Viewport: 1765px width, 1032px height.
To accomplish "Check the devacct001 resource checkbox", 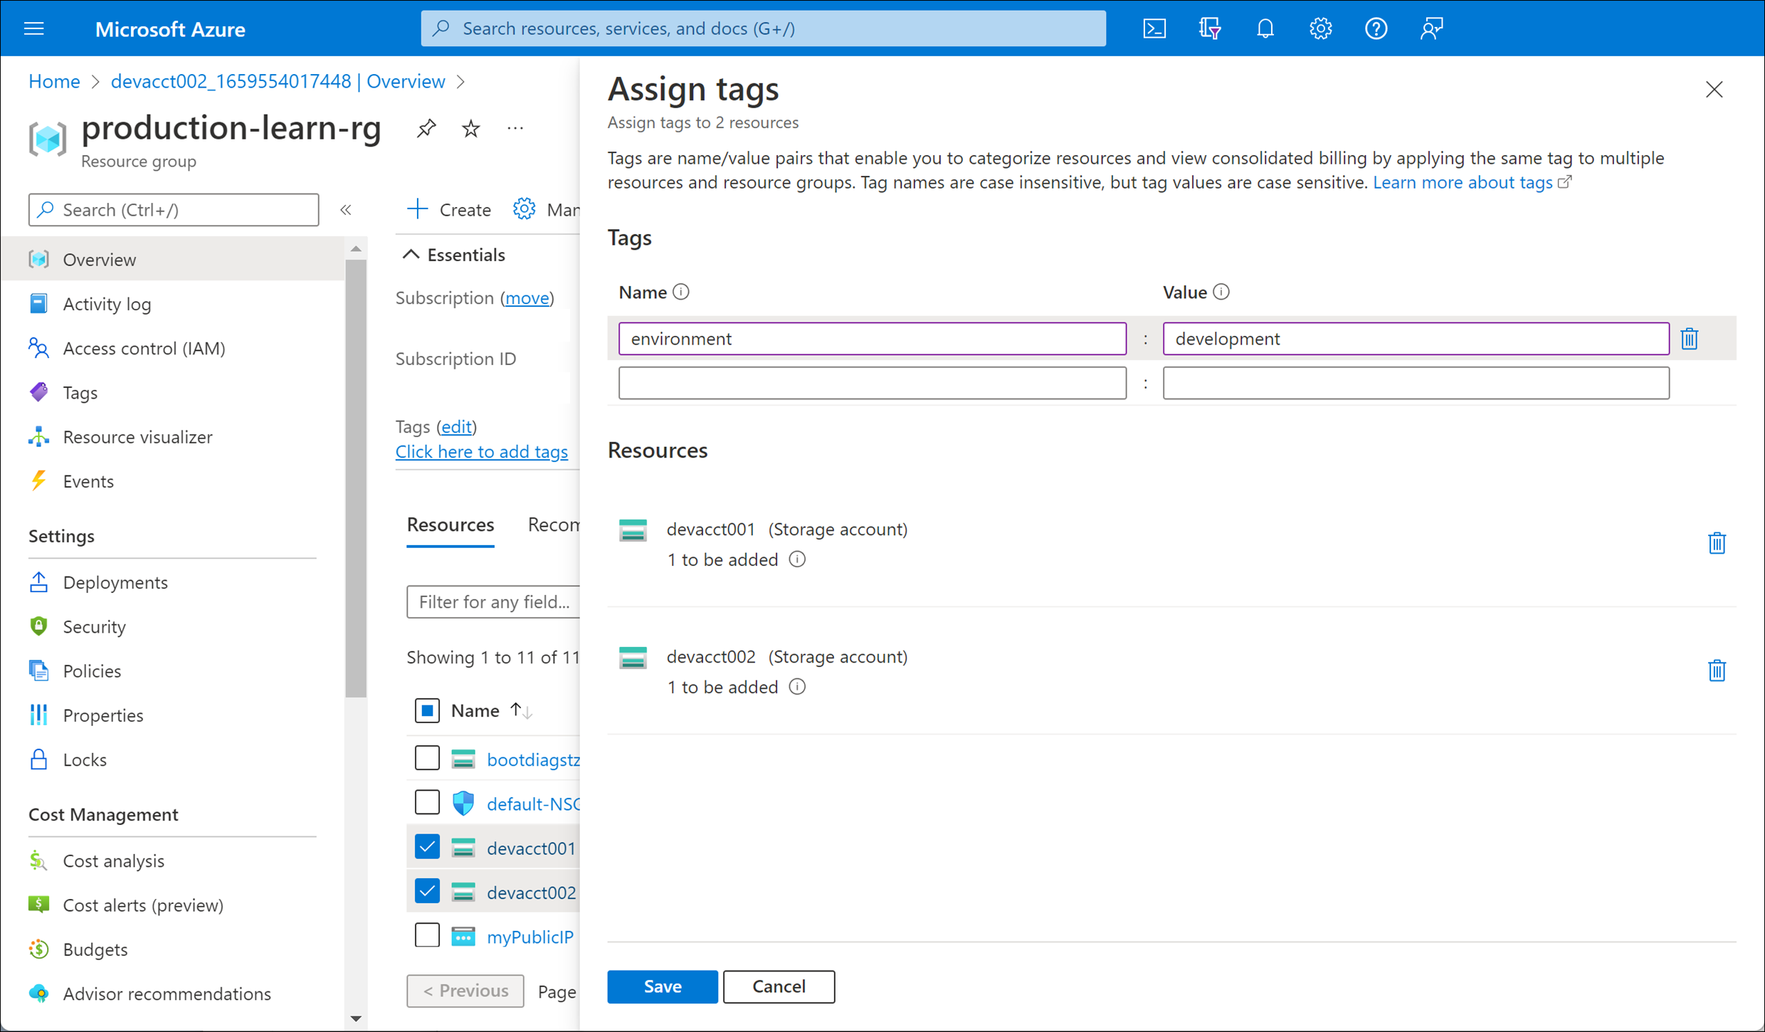I will (428, 846).
